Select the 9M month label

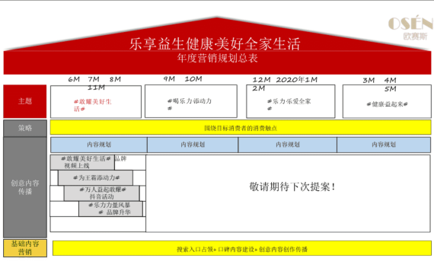[x=169, y=79]
